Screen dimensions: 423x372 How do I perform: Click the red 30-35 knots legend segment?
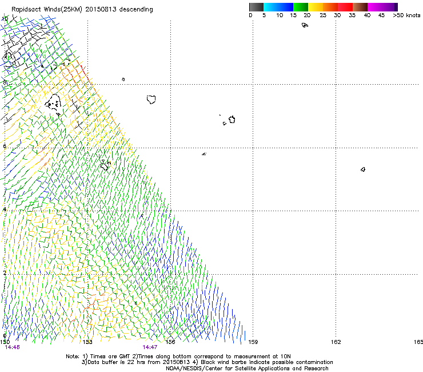[345, 7]
